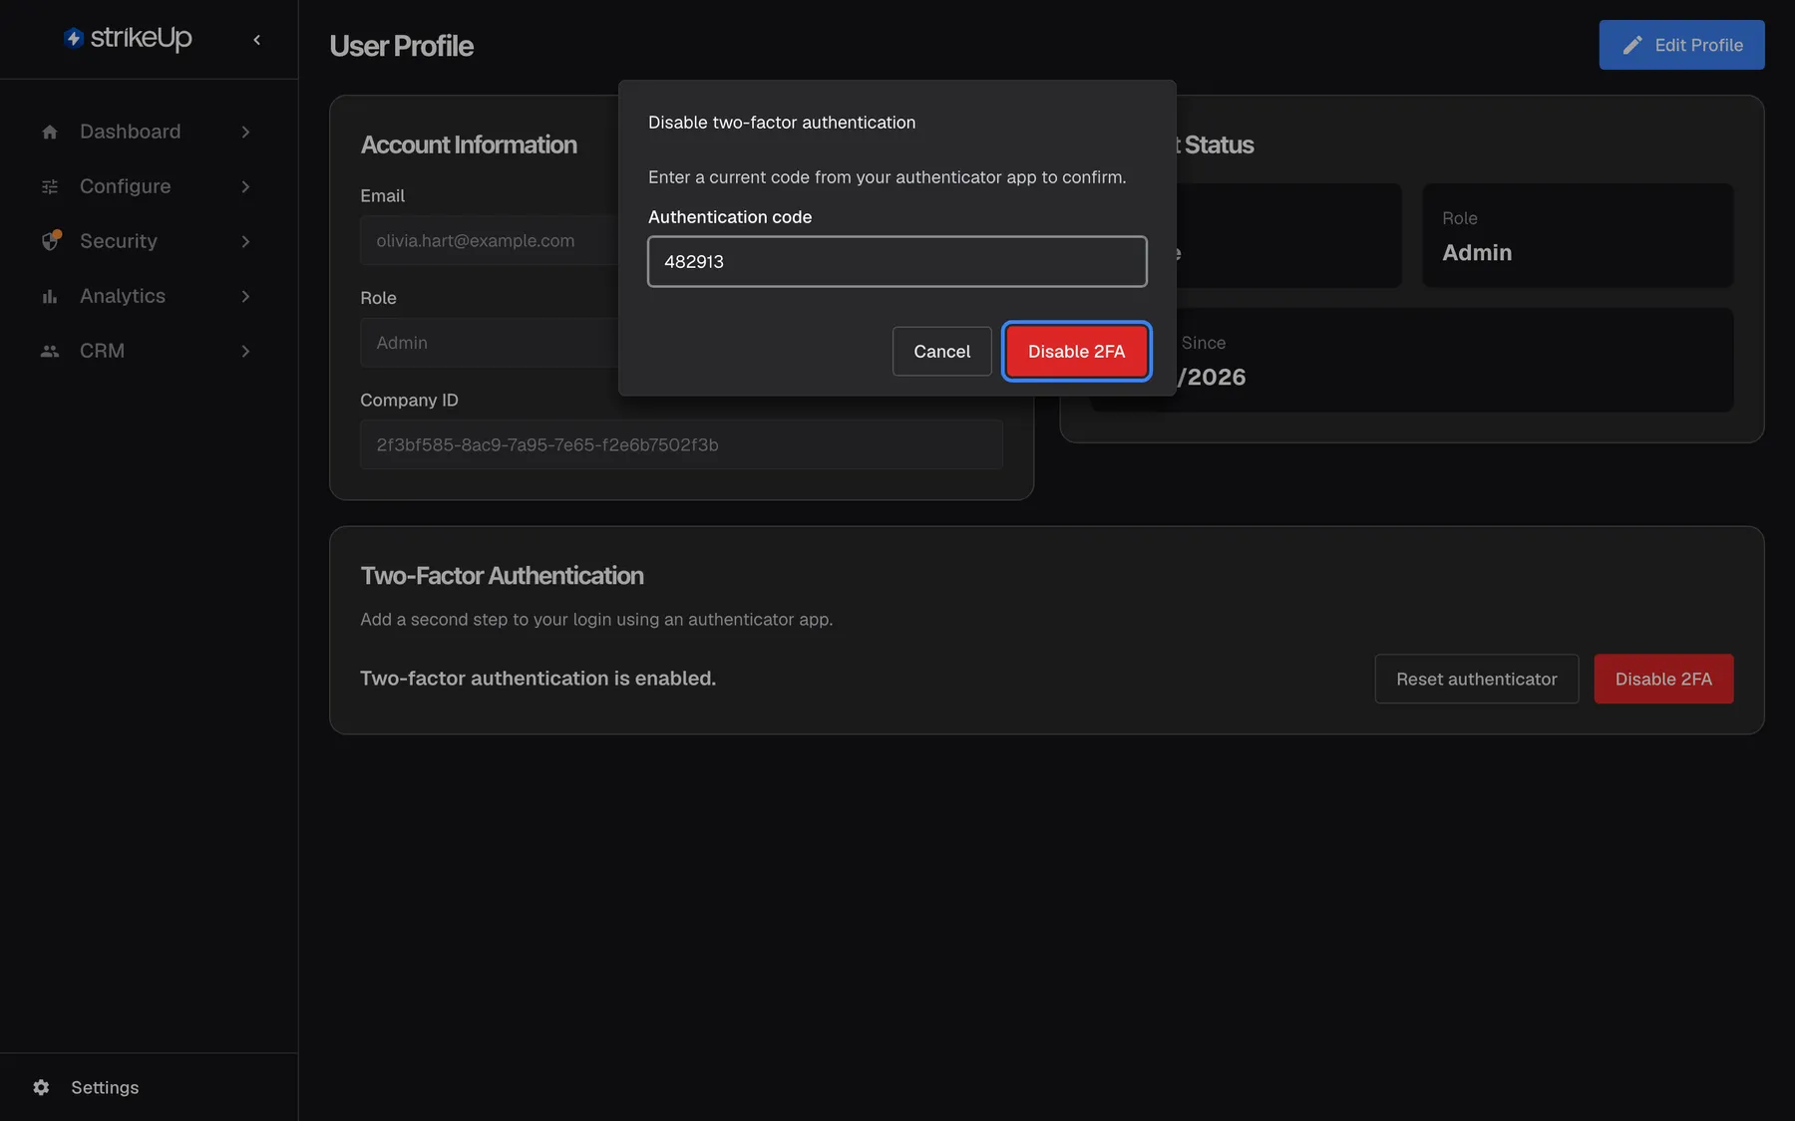The width and height of the screenshot is (1795, 1121).
Task: Click the User Profile page heading
Action: [401, 46]
